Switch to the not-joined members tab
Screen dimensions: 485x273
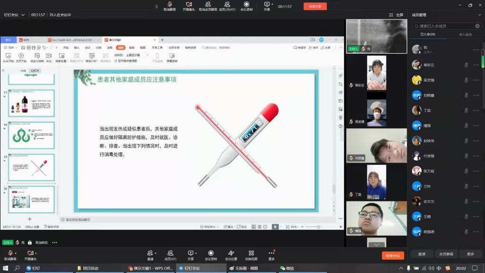465,35
